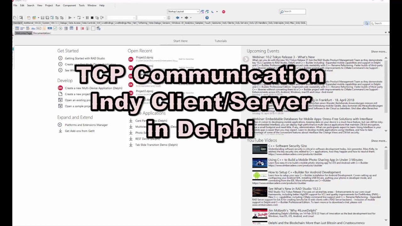Click the Stop program square icon

92,18
